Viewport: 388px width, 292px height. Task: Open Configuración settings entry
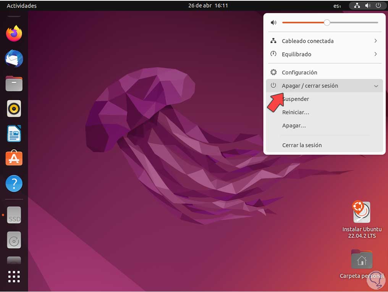click(324, 73)
